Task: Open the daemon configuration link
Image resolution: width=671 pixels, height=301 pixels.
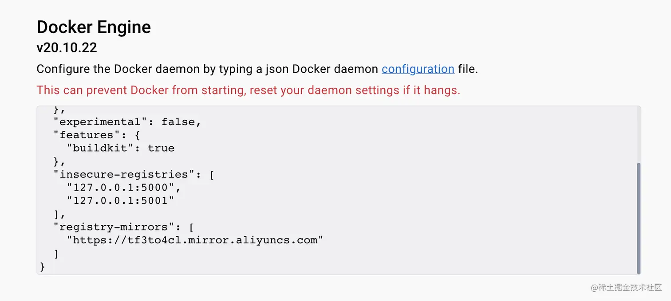Action: 418,69
